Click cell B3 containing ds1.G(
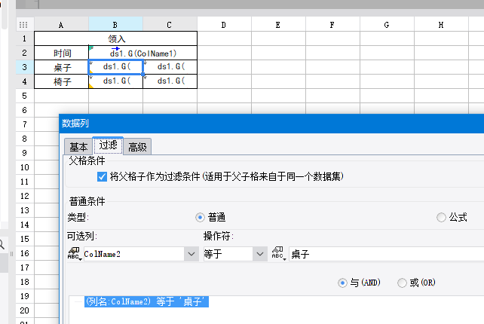The width and height of the screenshot is (484, 324). click(x=116, y=67)
